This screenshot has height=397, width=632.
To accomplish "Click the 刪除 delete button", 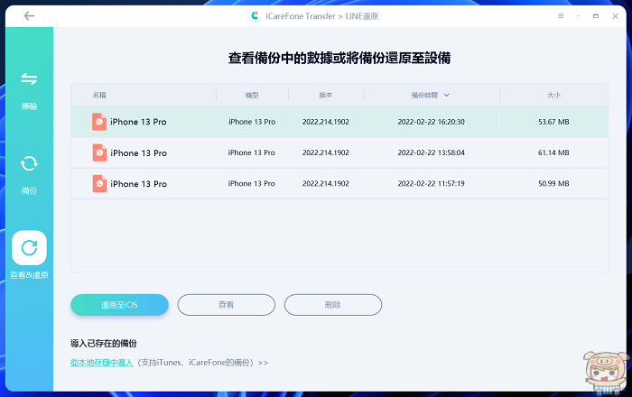I will [x=333, y=305].
